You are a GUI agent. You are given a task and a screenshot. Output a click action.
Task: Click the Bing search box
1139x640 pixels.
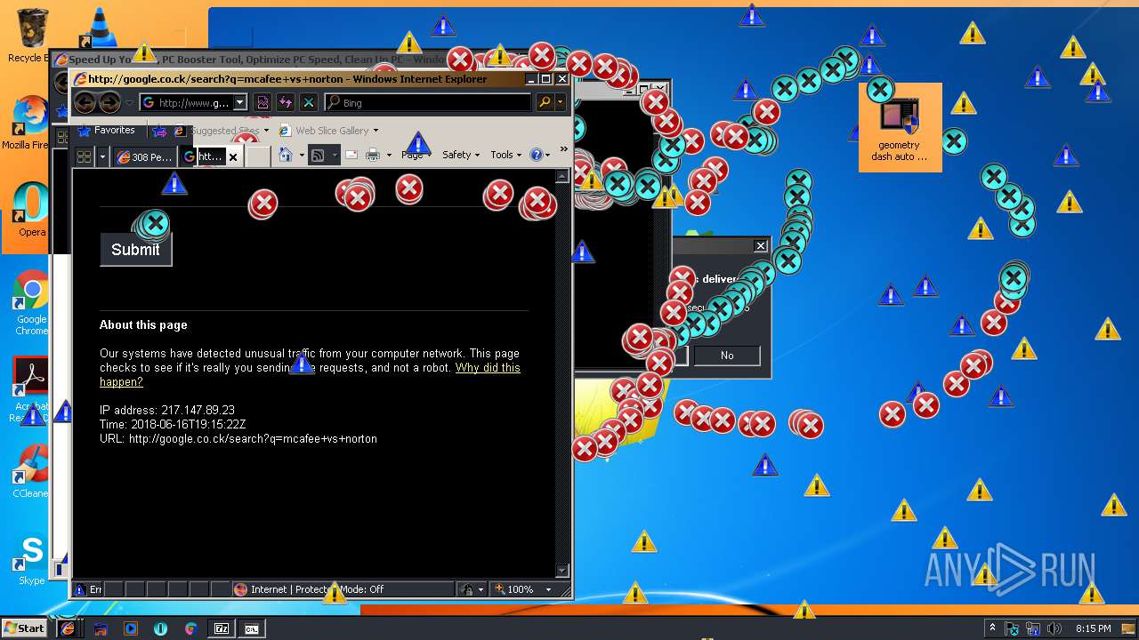[429, 103]
